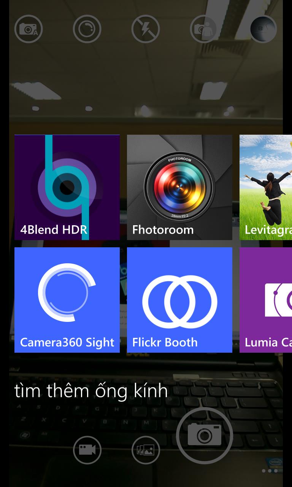Toggle the flash off icon

point(146,29)
